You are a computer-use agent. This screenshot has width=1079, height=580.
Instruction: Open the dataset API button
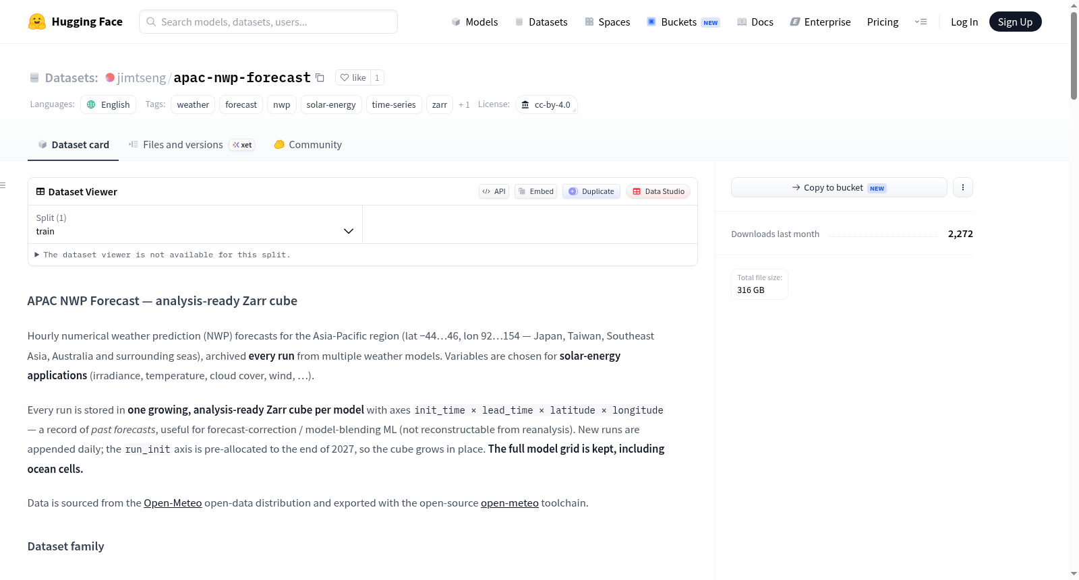pos(494,191)
